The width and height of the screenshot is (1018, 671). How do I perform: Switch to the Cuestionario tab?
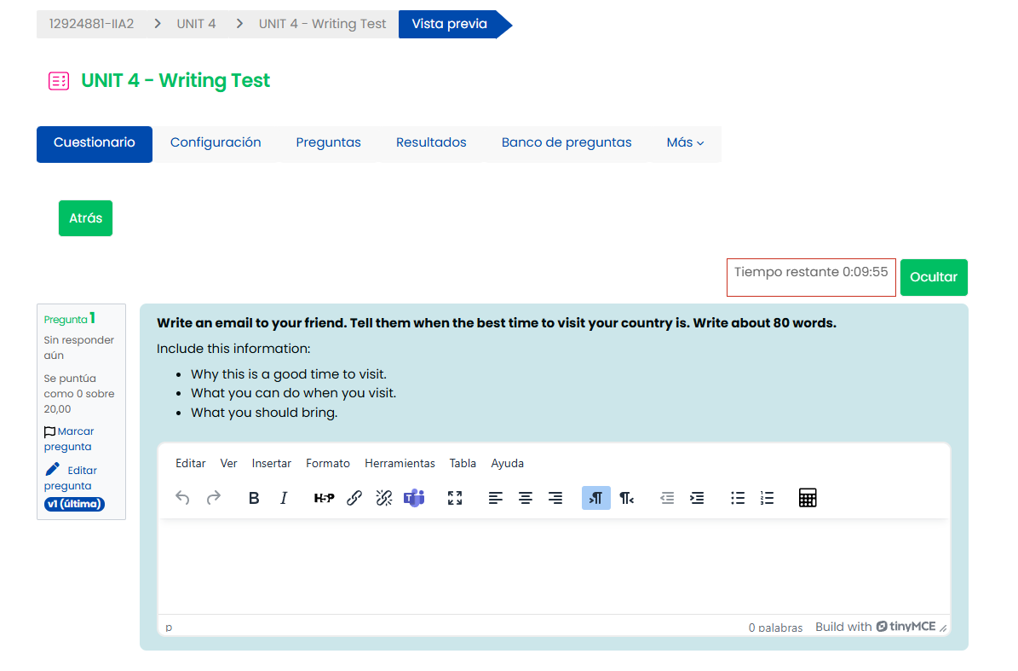pyautogui.click(x=95, y=143)
